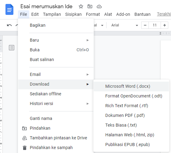Click the Terakhir edit history link

click(164, 14)
